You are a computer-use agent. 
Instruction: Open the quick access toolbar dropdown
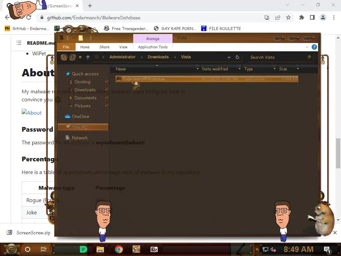coord(87,38)
